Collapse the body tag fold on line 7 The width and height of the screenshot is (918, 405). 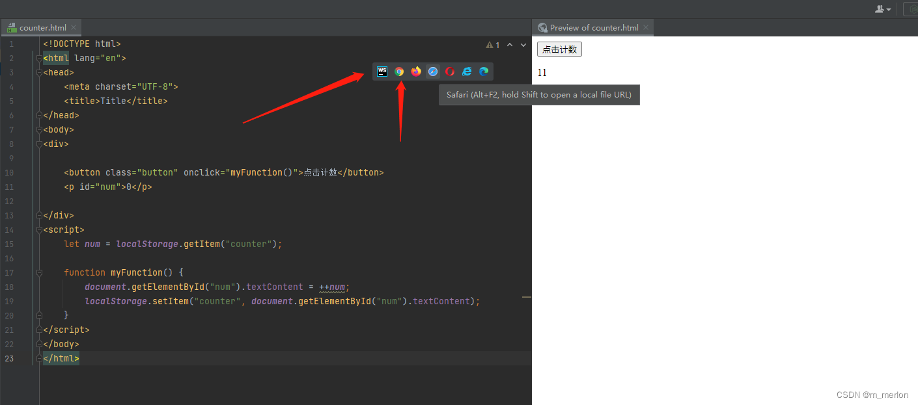pos(39,129)
